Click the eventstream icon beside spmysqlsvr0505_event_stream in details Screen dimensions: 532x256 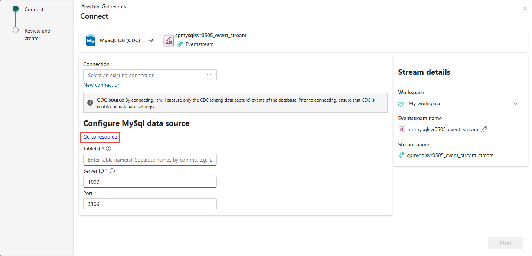401,129
